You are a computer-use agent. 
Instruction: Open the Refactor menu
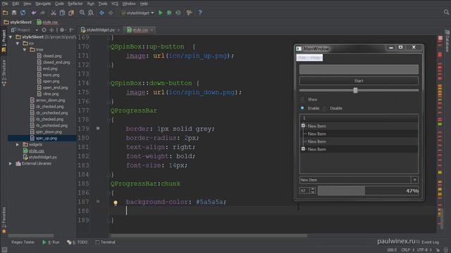pyautogui.click(x=75, y=4)
